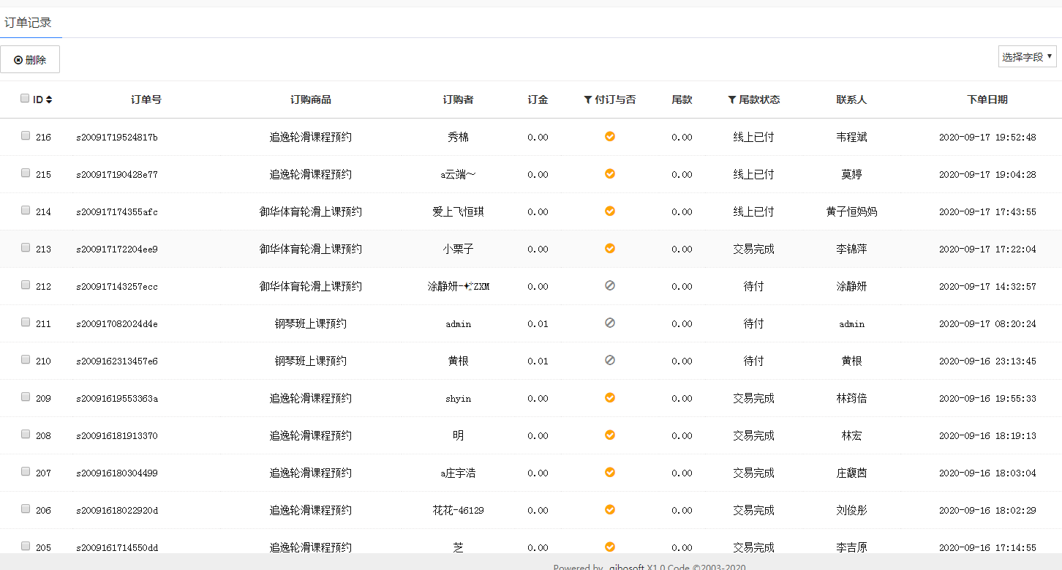The image size is (1062, 570).
Task: Click the filter icon beside 尾款状态
Action: (x=731, y=100)
